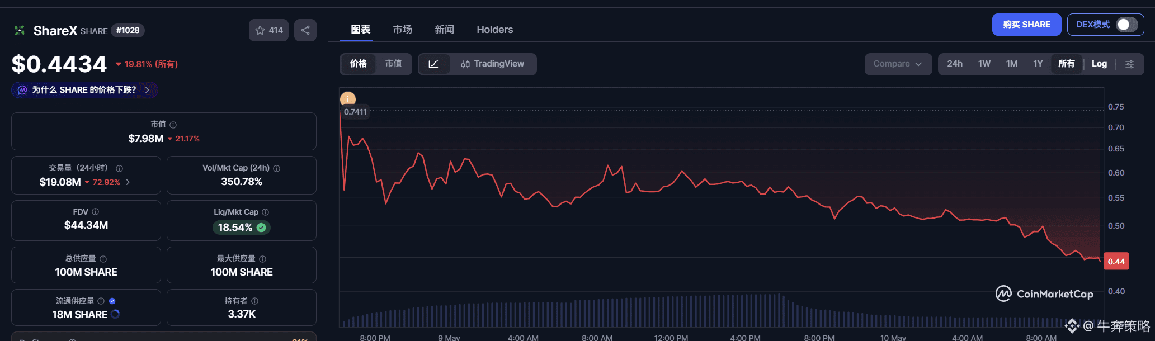Viewport: 1155px width, 341px height.
Task: Click the 3.37K holders value
Action: 242,314
